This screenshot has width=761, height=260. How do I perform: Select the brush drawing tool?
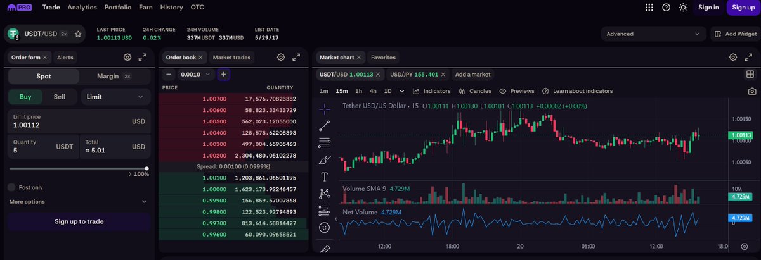[325, 159]
